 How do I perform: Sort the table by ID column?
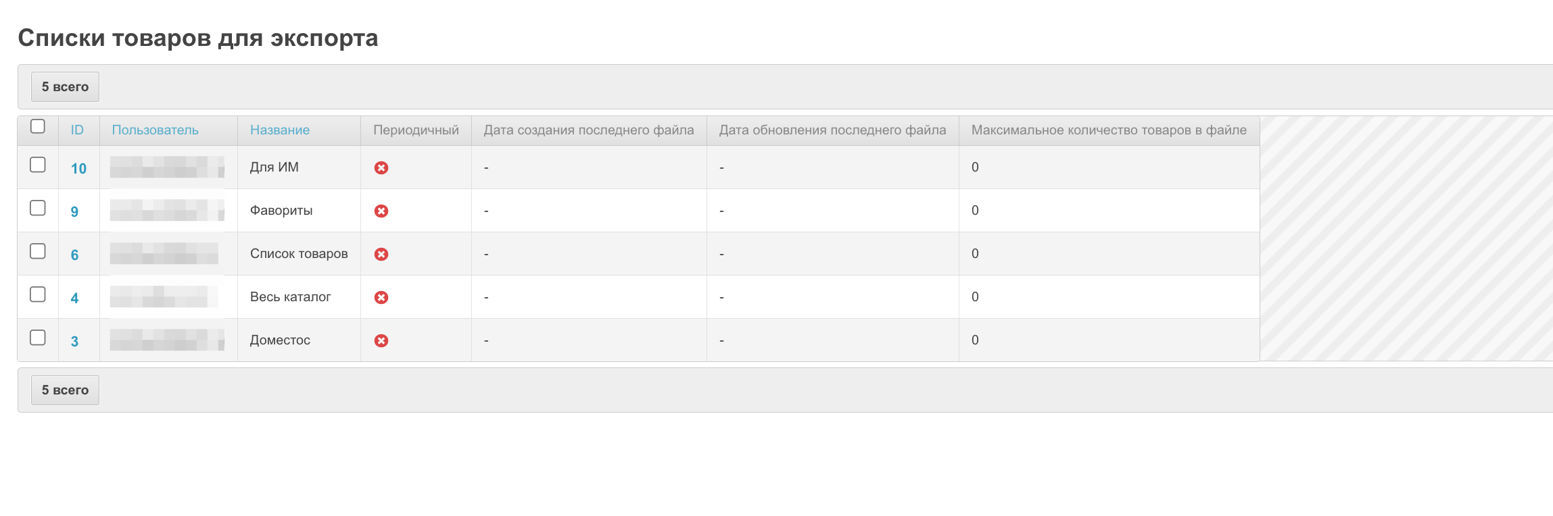pos(77,130)
